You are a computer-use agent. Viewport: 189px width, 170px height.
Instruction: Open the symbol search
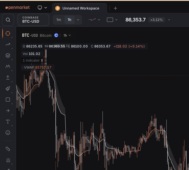click(x=8, y=20)
